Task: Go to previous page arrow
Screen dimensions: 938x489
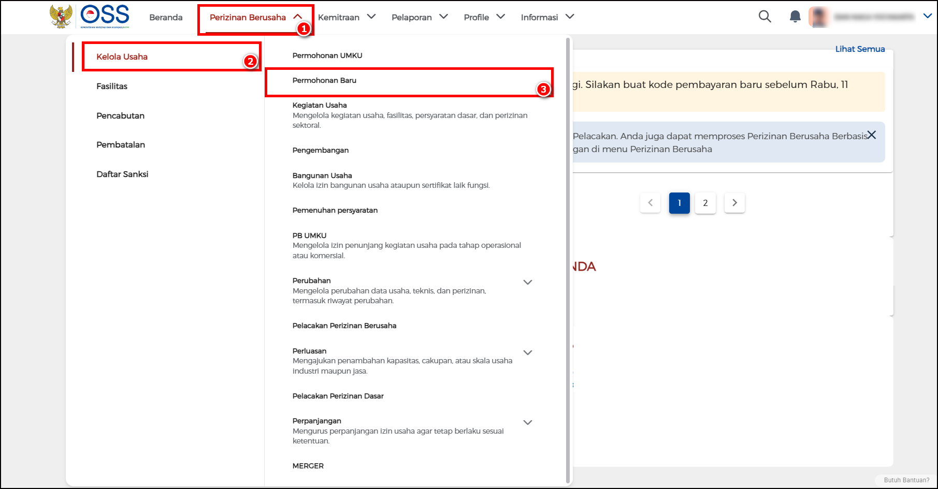Action: coord(650,203)
